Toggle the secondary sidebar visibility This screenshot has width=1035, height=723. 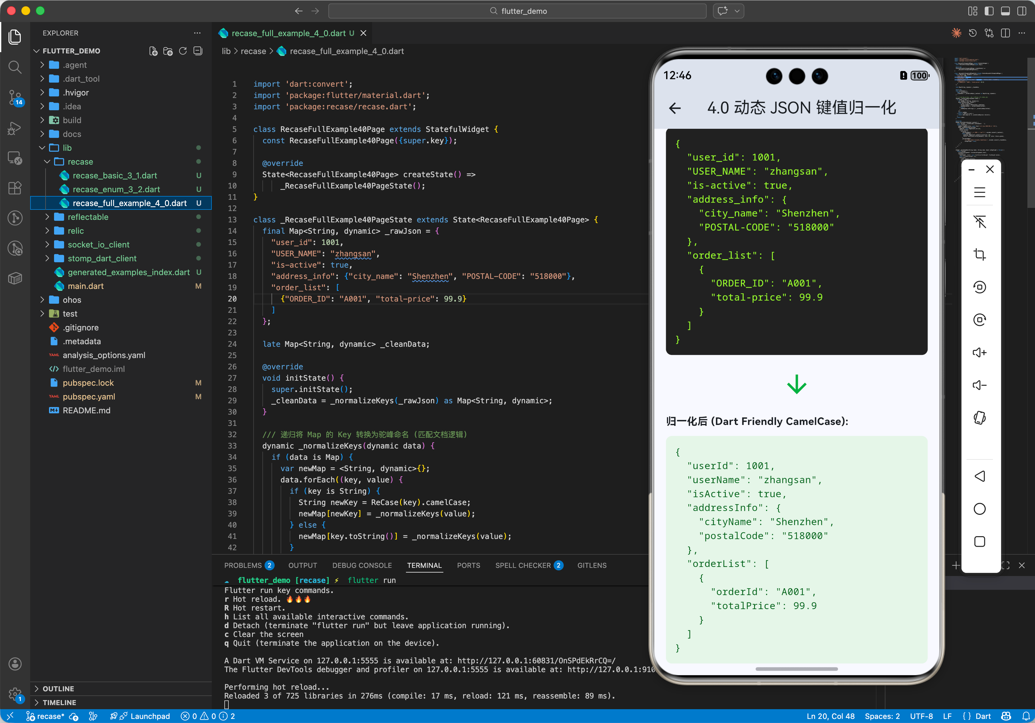click(x=1021, y=11)
